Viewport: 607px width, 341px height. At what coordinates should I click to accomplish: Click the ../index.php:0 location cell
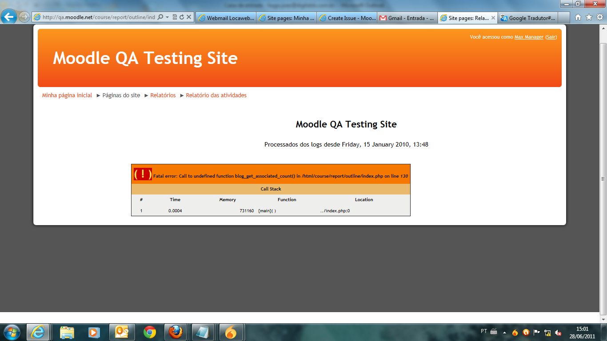[x=335, y=211]
